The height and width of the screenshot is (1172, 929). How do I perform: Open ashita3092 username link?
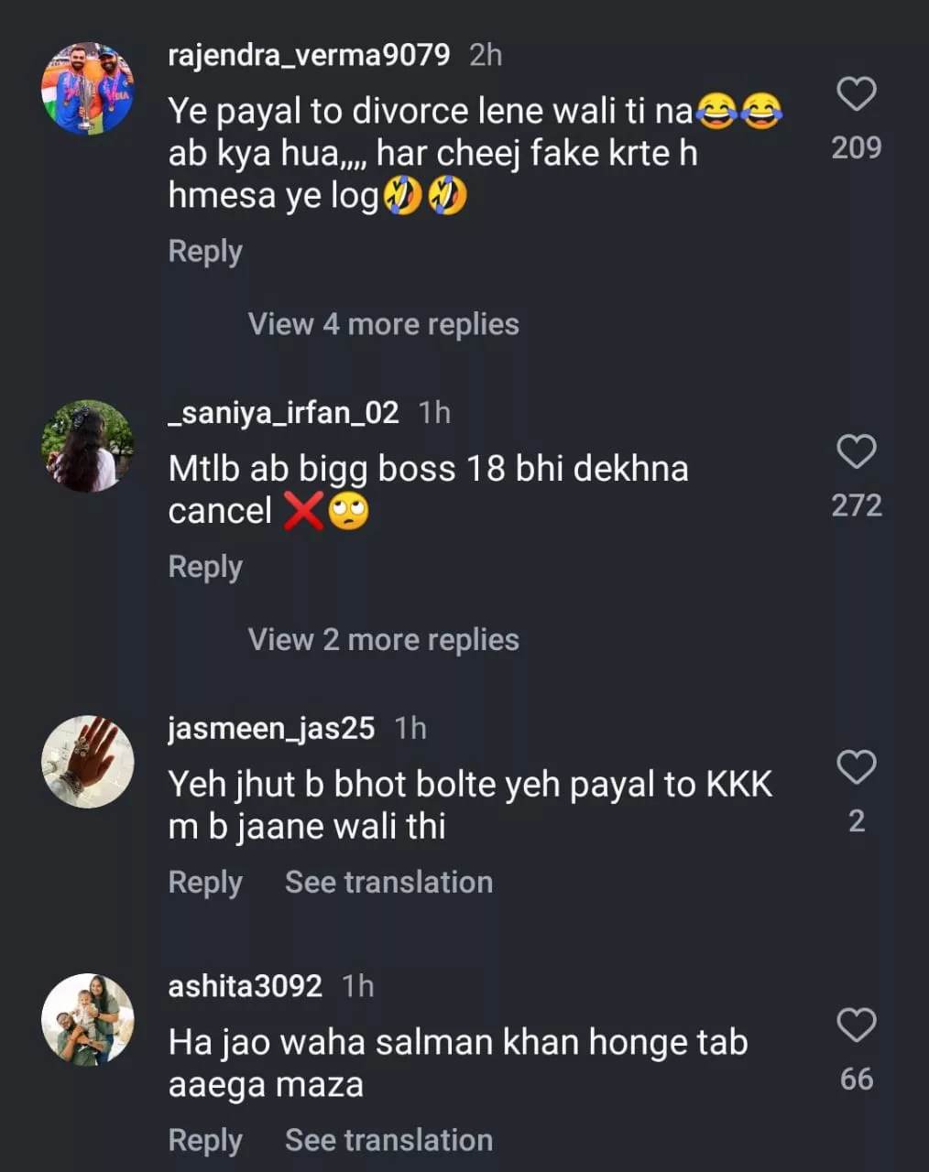(x=245, y=986)
